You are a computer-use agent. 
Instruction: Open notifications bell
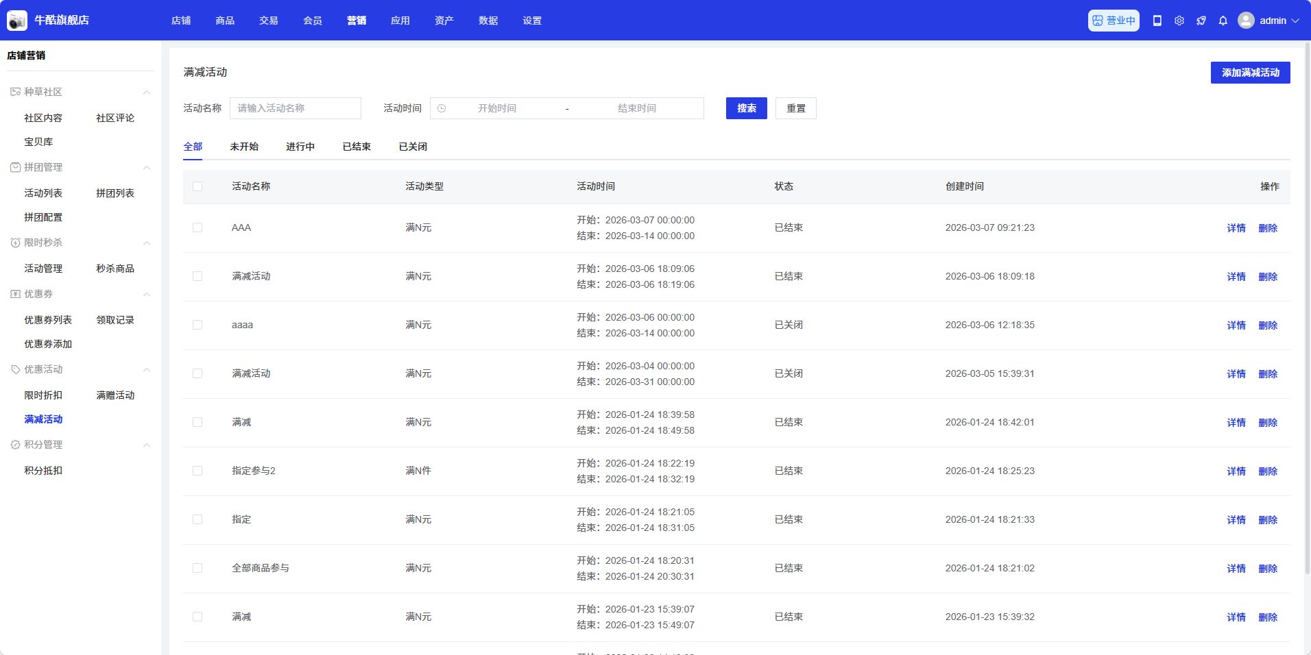point(1223,21)
